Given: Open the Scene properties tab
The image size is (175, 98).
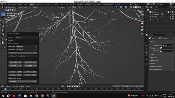Looking at the screenshot, I should tap(147, 52).
